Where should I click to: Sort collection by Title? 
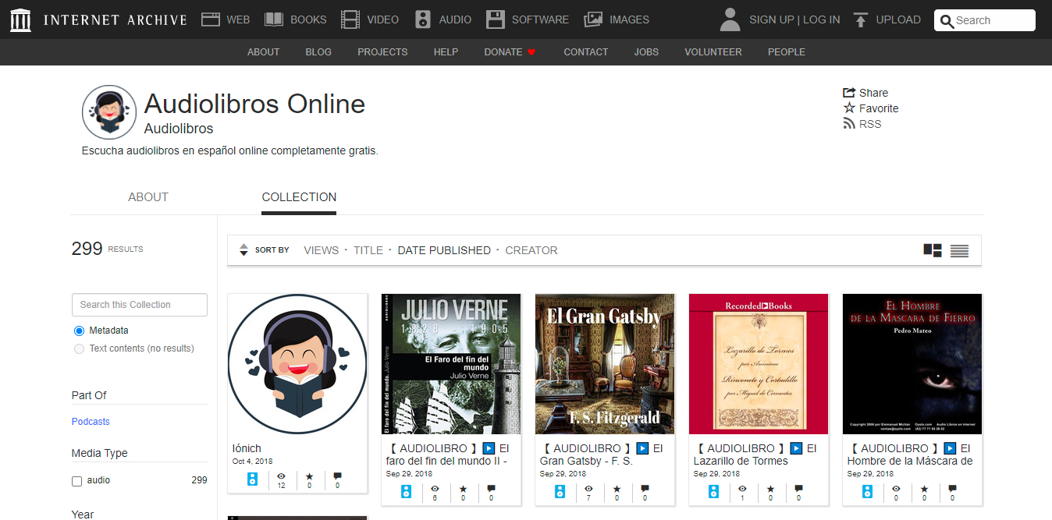(368, 250)
